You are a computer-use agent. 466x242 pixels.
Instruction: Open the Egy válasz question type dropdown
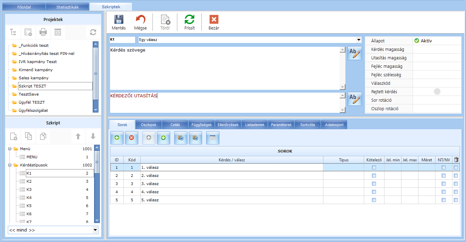click(x=359, y=40)
